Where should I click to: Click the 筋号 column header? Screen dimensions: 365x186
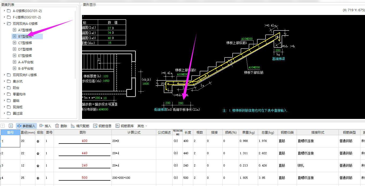(10, 132)
